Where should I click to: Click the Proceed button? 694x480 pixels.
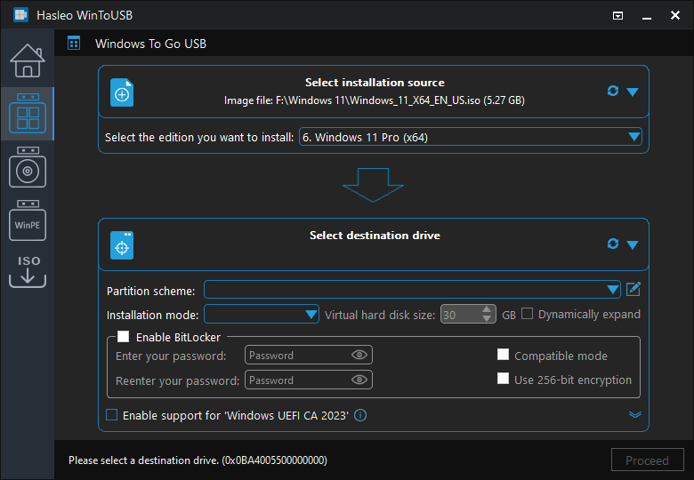(647, 460)
